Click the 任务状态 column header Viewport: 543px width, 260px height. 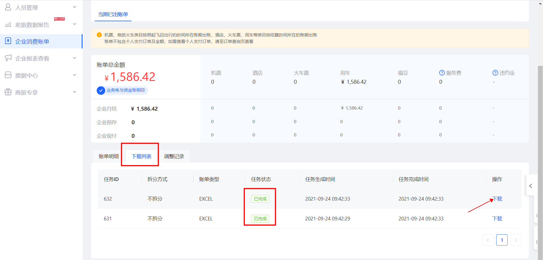pyautogui.click(x=261, y=179)
